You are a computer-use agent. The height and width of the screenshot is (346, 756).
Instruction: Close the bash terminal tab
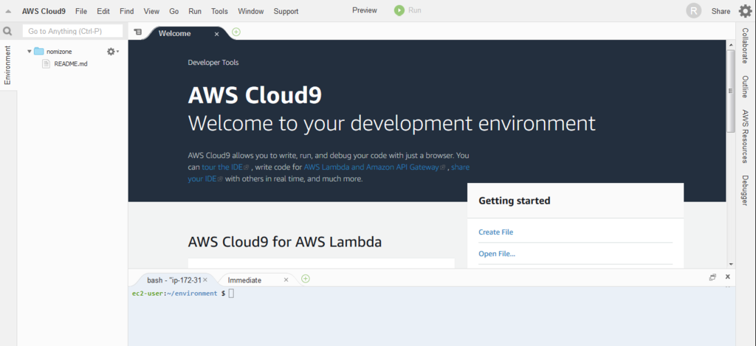[205, 280]
